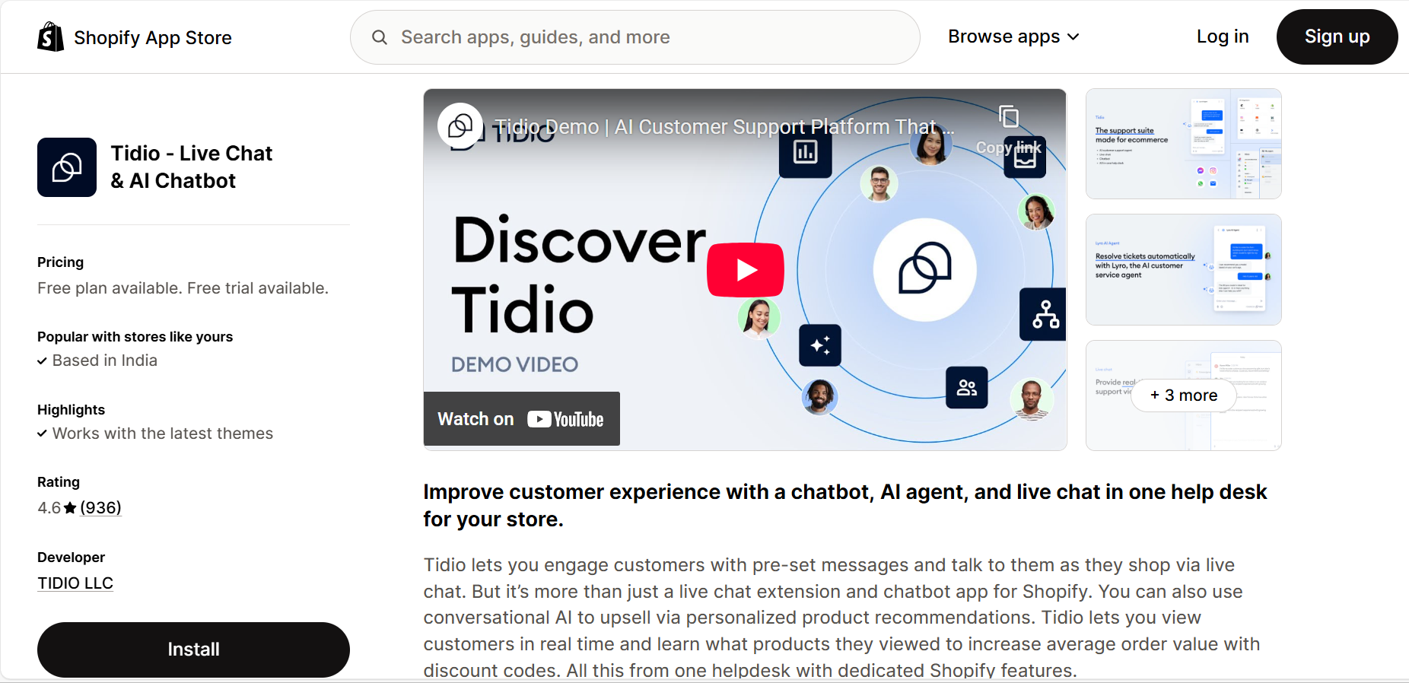The height and width of the screenshot is (683, 1409).
Task: Click the 'Popular with stores like yours' label
Action: [135, 337]
